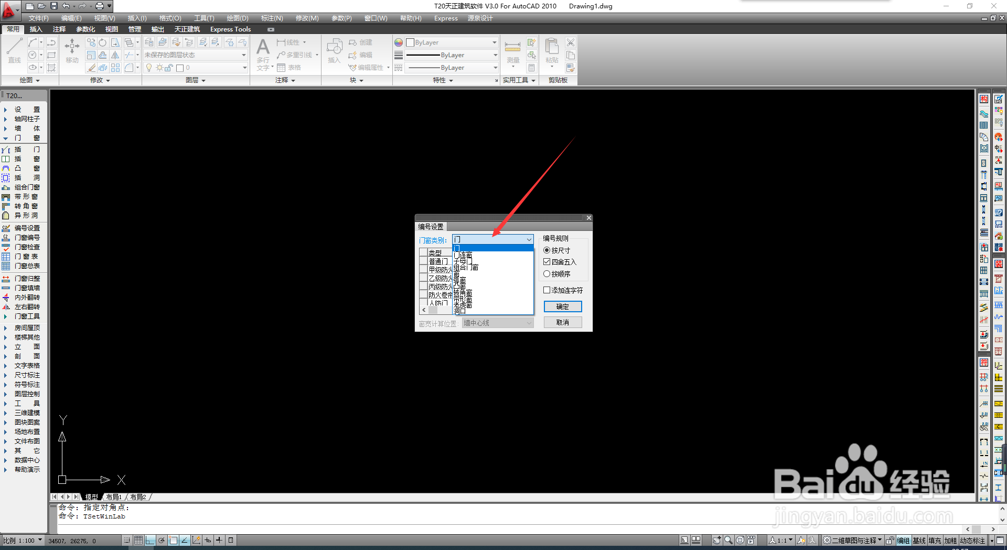The width and height of the screenshot is (1007, 550).
Task: Open the 门窗类别 combo box
Action: (x=492, y=239)
